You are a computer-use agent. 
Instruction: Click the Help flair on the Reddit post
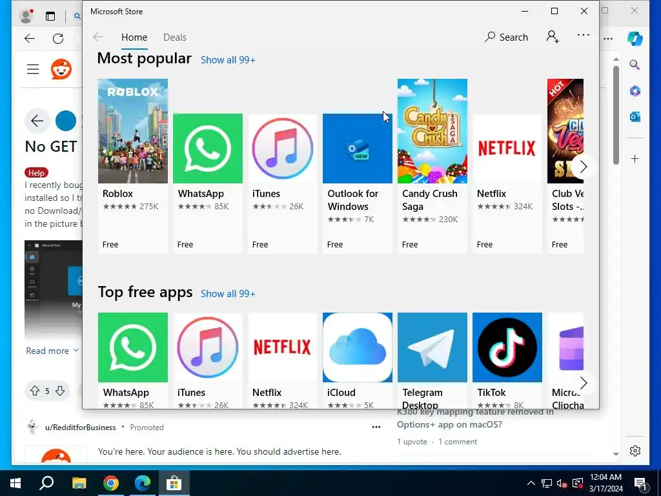coord(36,172)
